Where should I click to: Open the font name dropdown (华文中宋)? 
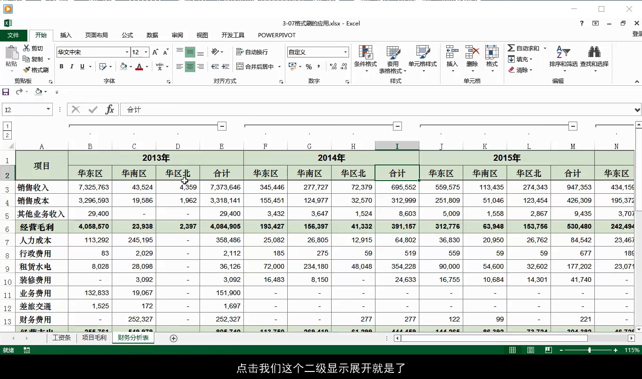[x=127, y=52]
